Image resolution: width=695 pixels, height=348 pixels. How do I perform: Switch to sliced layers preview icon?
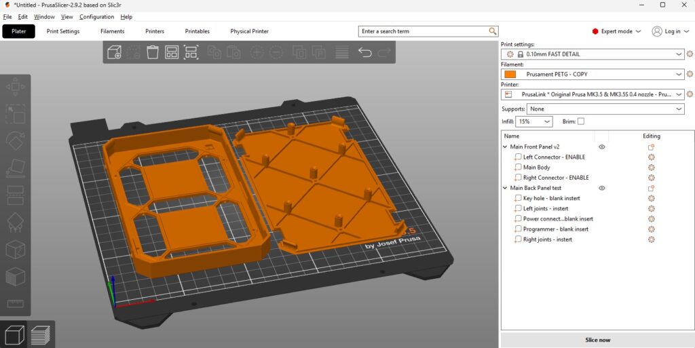coord(40,334)
